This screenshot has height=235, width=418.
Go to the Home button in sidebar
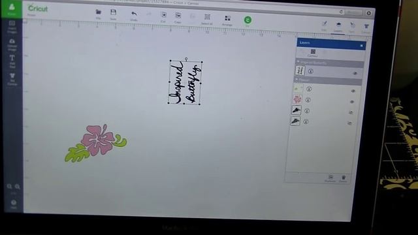[12, 9]
